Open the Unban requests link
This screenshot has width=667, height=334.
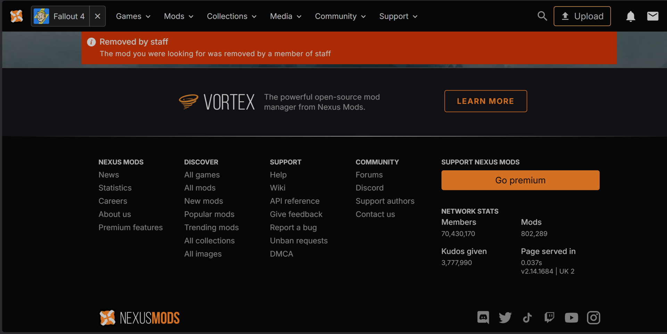(x=299, y=241)
